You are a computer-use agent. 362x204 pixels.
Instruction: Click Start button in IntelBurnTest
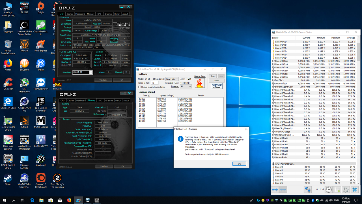click(x=213, y=76)
